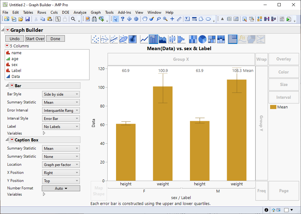
Task: Choose the Box Plot element icon
Action: 172,39
